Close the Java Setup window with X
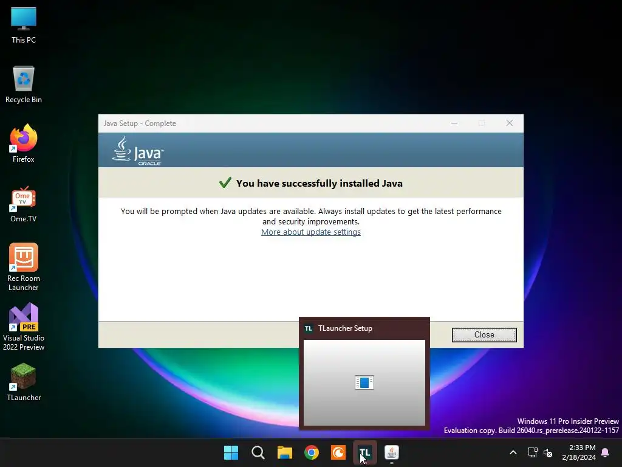The image size is (622, 467). coord(510,123)
